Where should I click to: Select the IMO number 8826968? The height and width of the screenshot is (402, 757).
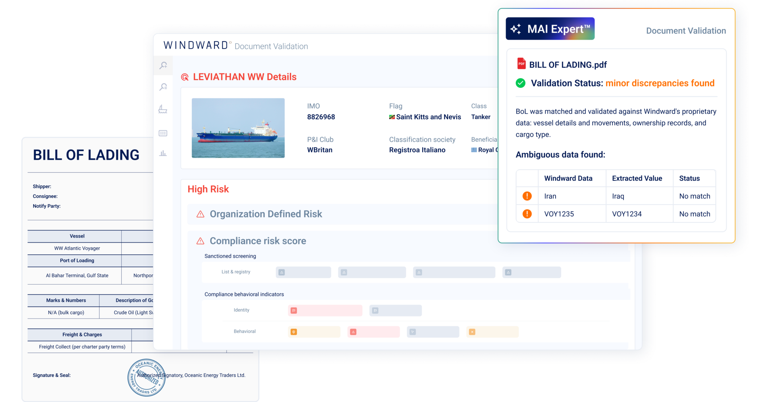pos(321,117)
